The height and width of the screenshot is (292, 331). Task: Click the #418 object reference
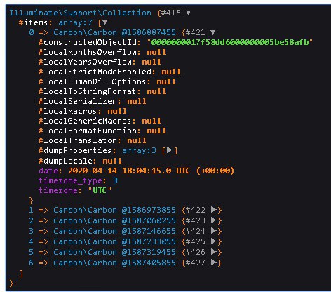pos(171,13)
